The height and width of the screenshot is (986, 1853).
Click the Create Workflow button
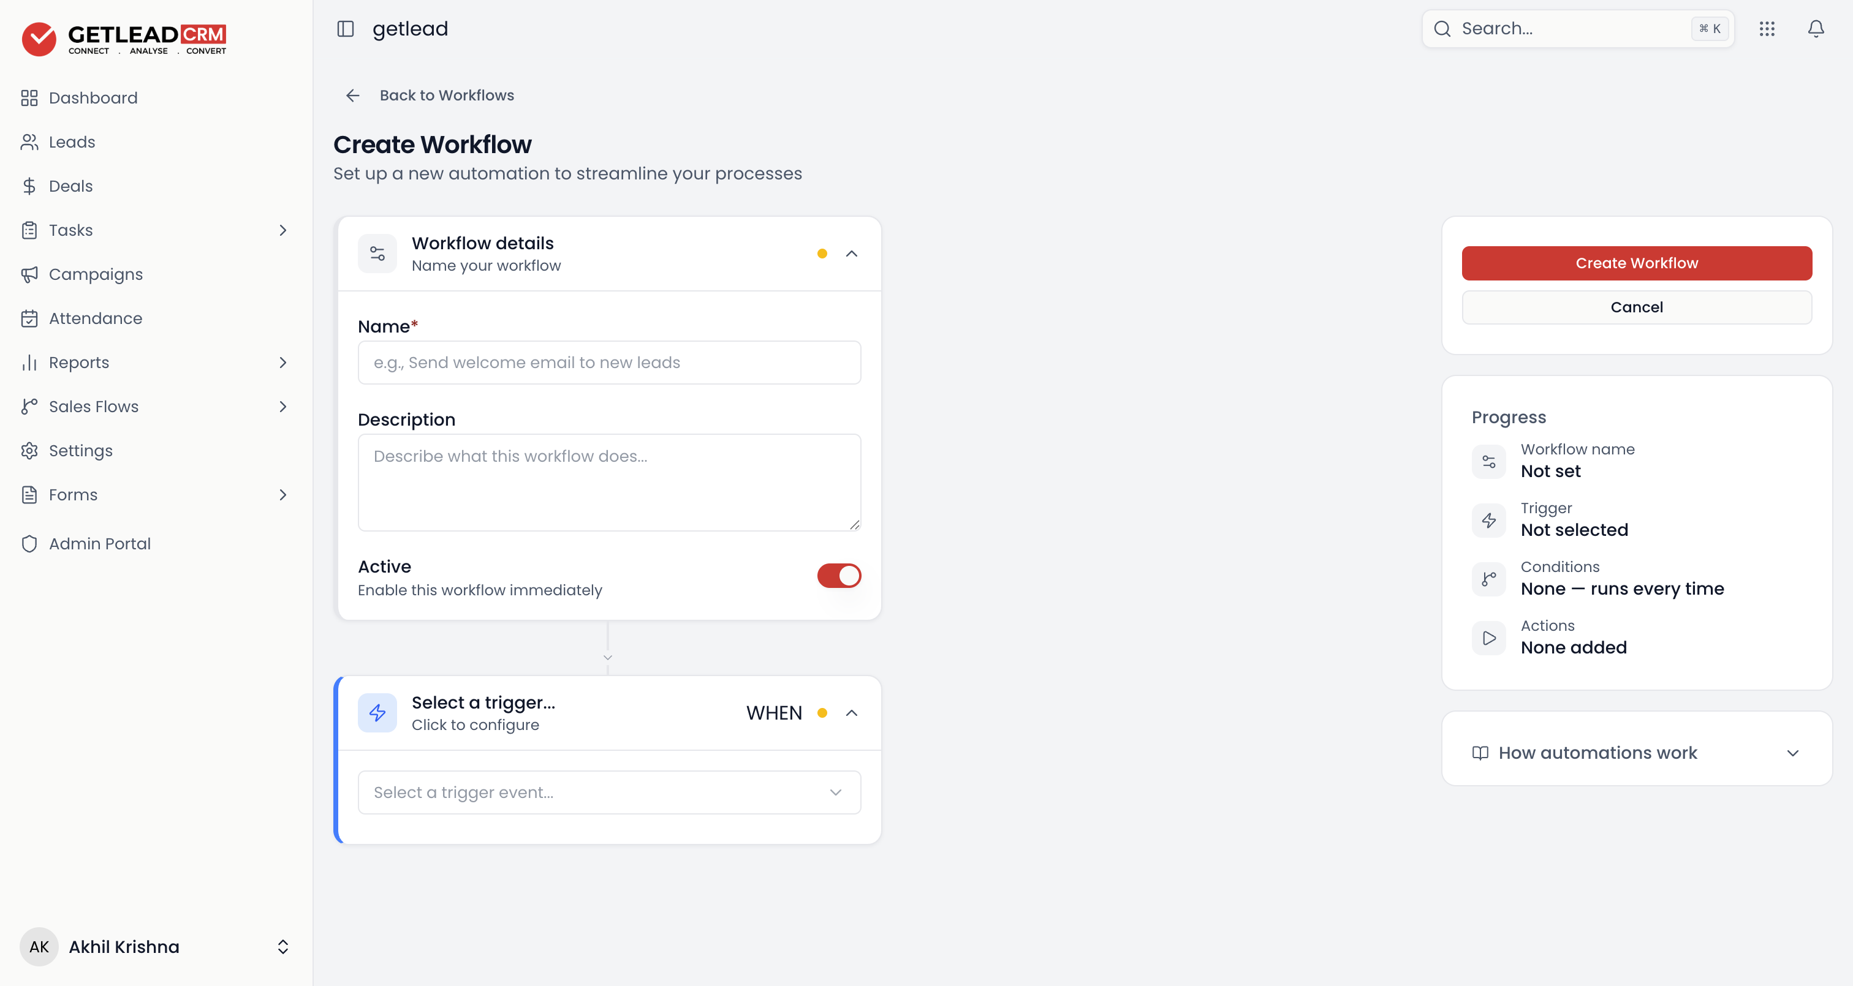pos(1637,263)
